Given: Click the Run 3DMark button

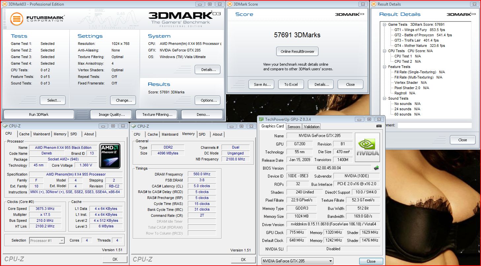Looking at the screenshot, I should coord(39,115).
